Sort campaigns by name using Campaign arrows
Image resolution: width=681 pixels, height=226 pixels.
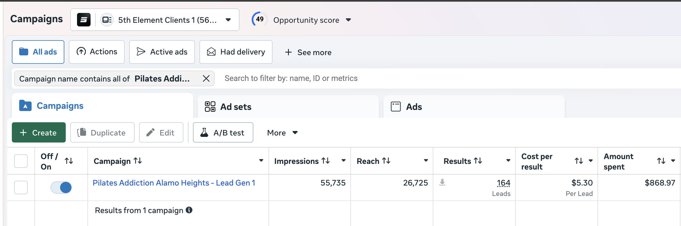138,161
